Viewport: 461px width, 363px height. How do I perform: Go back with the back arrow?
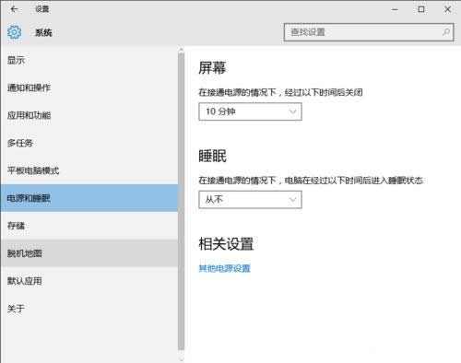tap(14, 9)
